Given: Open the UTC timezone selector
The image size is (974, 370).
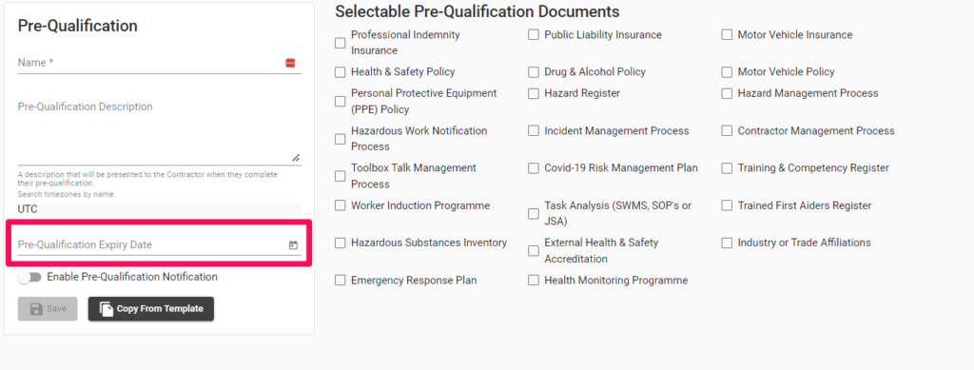Looking at the screenshot, I should click(159, 209).
